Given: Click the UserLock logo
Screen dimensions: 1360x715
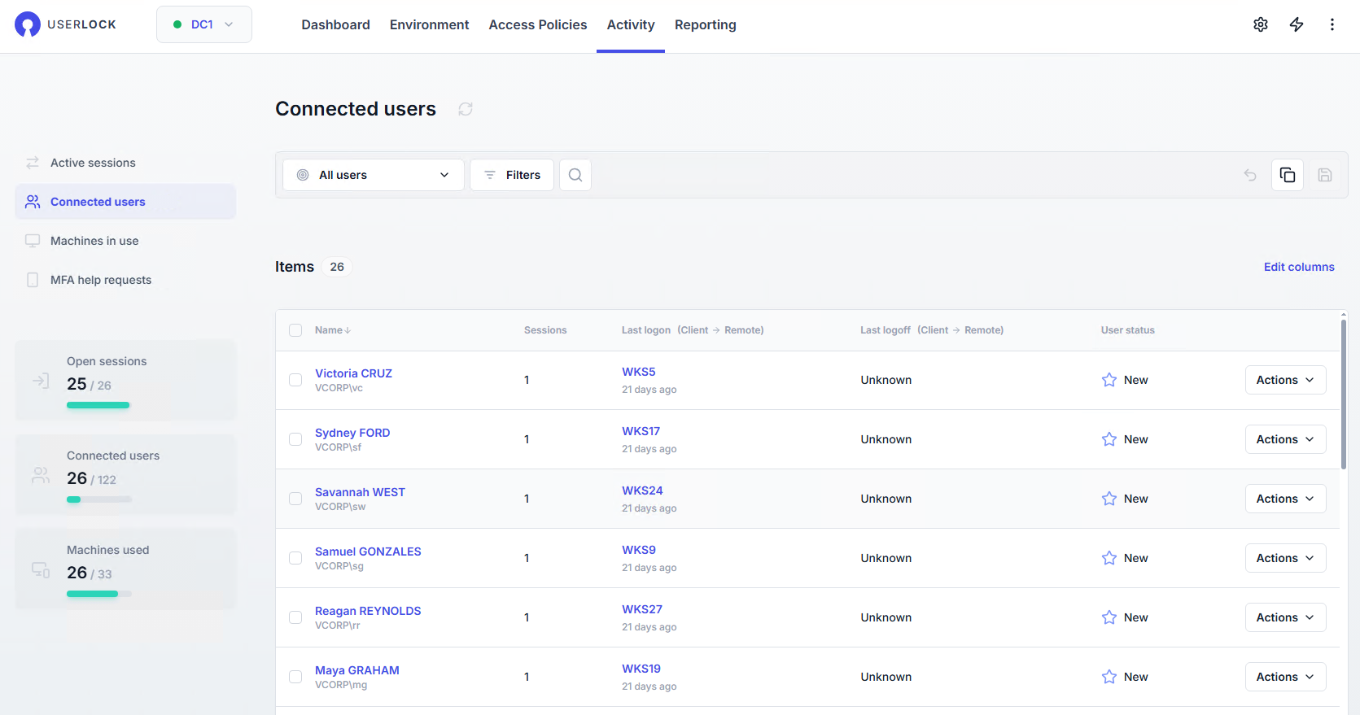Looking at the screenshot, I should [65, 24].
